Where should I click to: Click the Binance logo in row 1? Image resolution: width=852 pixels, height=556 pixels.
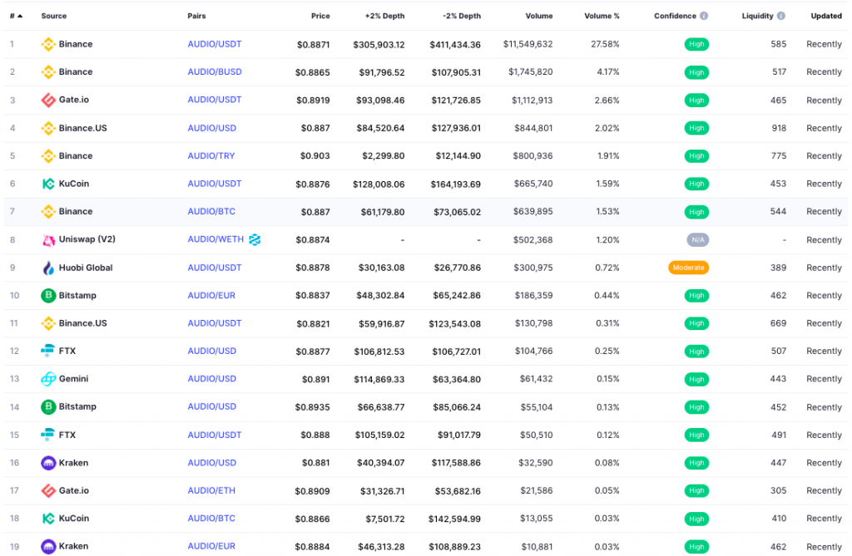coord(48,44)
